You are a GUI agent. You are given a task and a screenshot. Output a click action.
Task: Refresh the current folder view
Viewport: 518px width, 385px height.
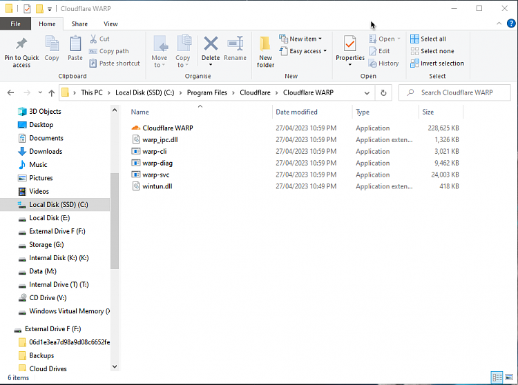[383, 92]
